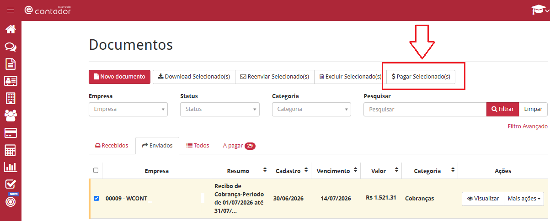
Task: Open the Filtro Avançado link
Action: [528, 126]
